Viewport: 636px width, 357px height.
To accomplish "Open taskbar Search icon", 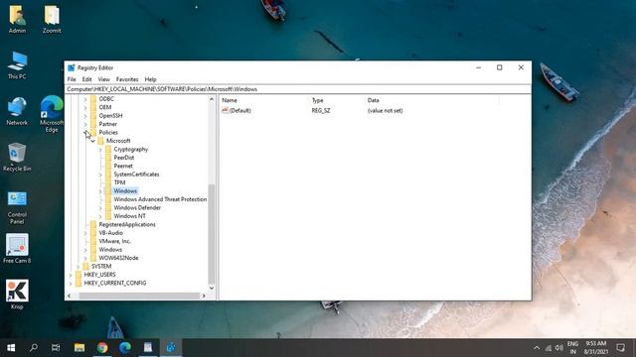I will pyautogui.click(x=34, y=348).
